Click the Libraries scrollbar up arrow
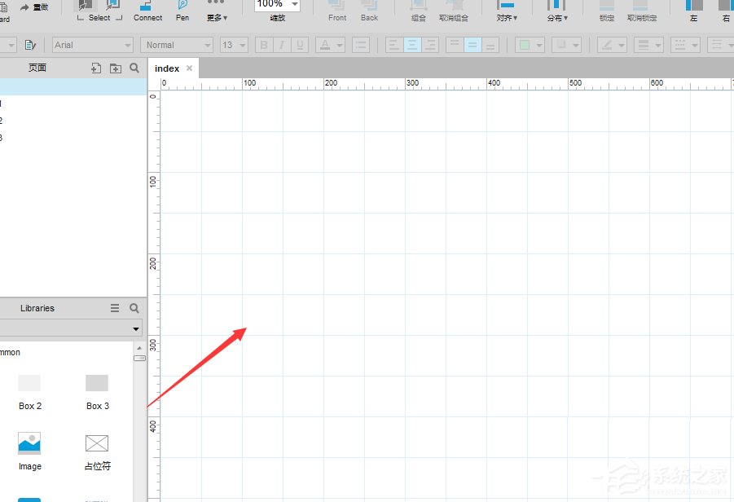Image resolution: width=734 pixels, height=502 pixels. pyautogui.click(x=139, y=348)
